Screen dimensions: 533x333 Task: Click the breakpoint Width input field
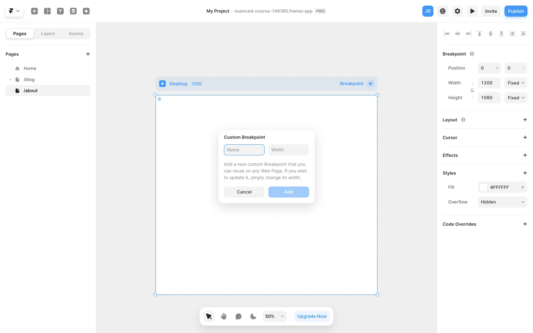(288, 150)
